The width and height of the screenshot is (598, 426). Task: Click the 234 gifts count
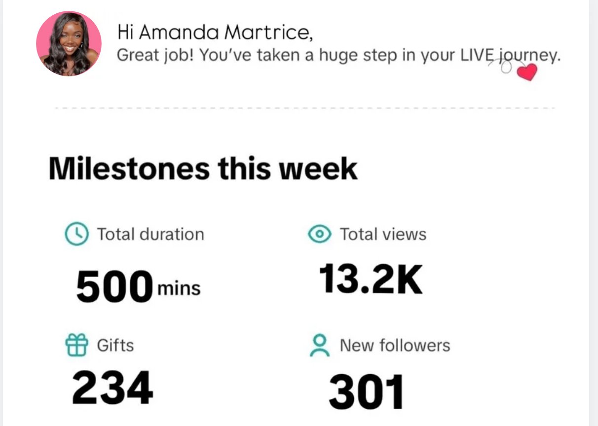112,388
